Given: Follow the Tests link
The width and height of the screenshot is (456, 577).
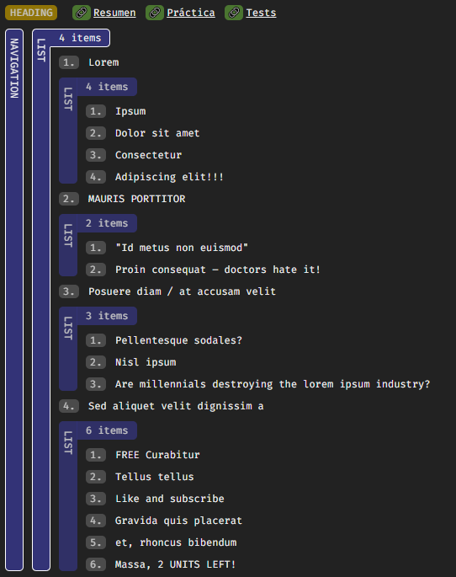Looking at the screenshot, I should tap(261, 13).
